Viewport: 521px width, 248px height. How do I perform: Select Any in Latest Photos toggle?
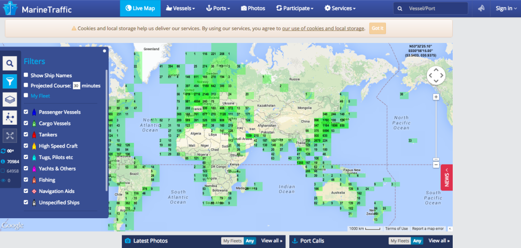(x=250, y=241)
